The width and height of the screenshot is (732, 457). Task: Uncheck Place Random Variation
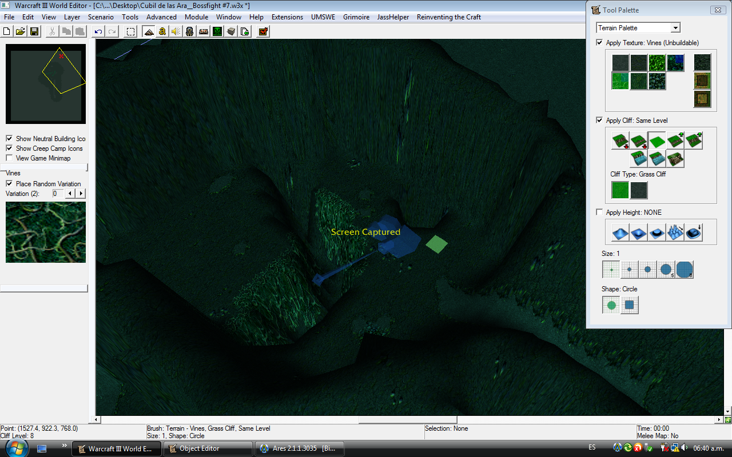point(9,183)
